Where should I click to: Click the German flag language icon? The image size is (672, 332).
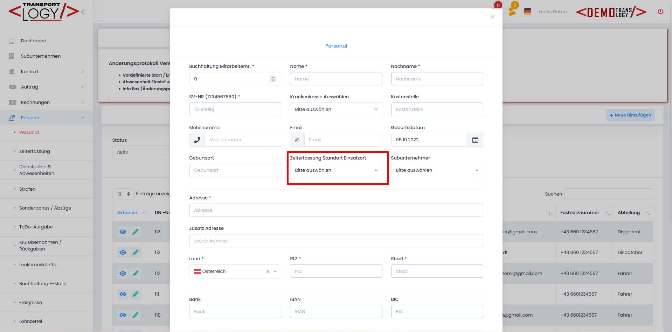(x=528, y=12)
